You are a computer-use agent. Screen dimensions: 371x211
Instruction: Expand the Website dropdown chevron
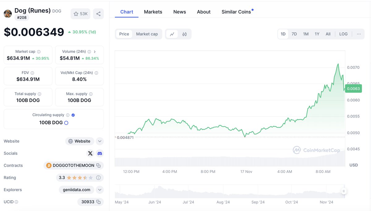pyautogui.click(x=100, y=141)
